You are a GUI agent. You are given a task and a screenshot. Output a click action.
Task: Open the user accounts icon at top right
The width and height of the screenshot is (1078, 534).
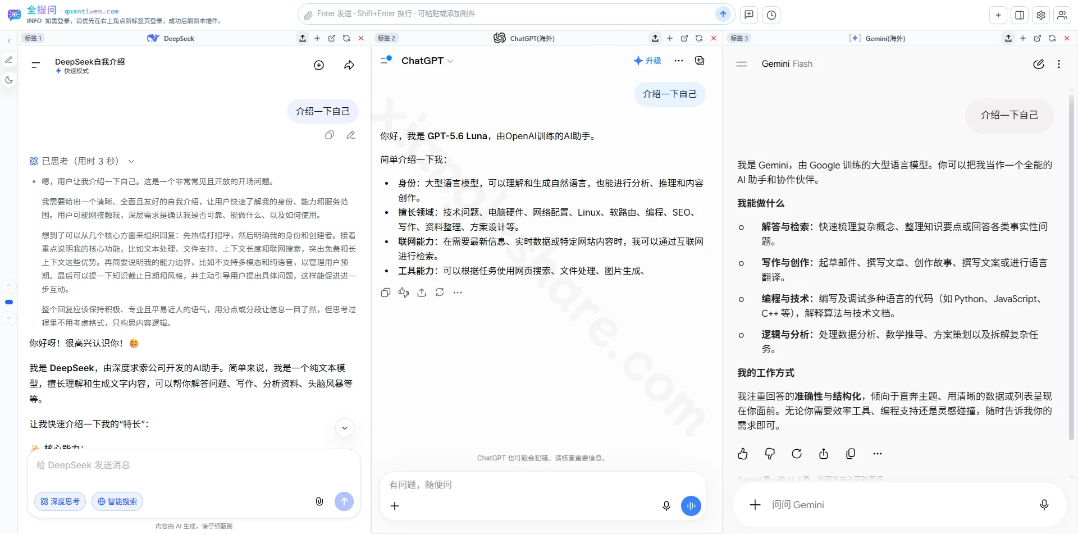click(1062, 15)
